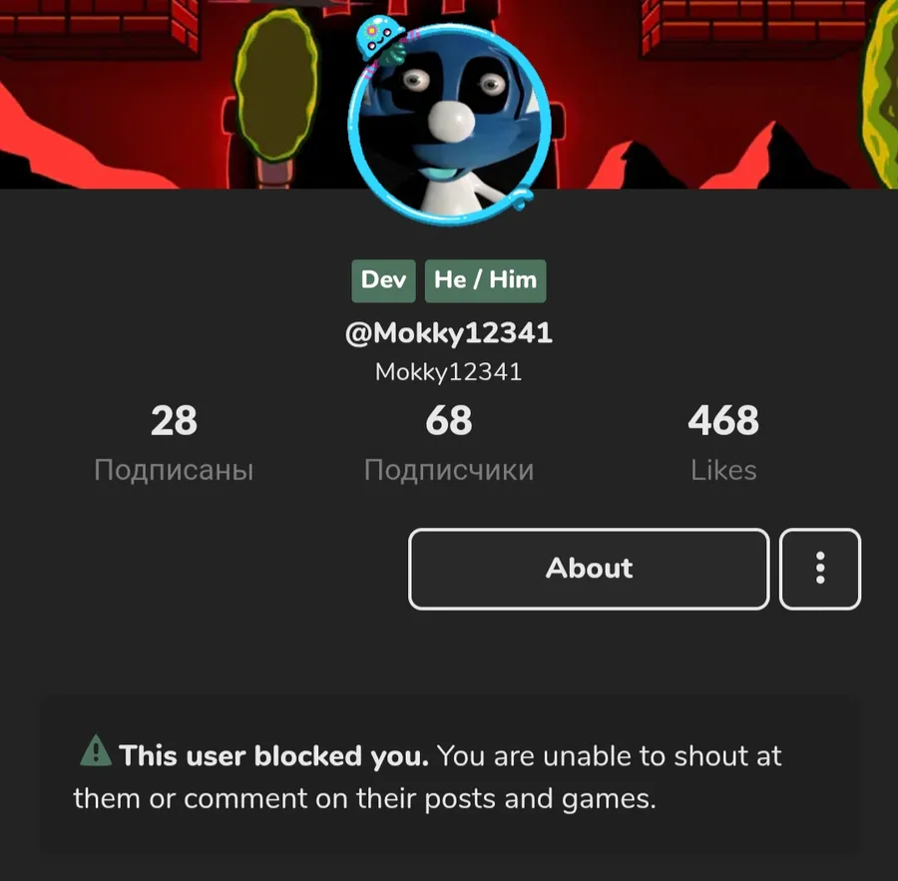Click the 28 following number
Screen dimensions: 898x881
(x=174, y=420)
